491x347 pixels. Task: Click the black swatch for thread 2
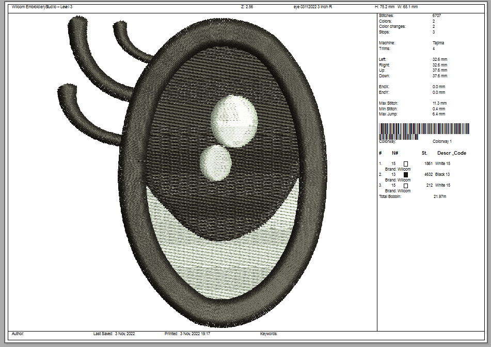(406, 175)
